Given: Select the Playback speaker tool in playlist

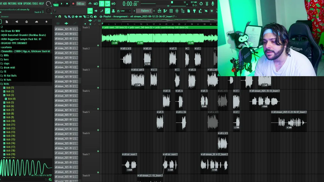Looking at the screenshot, I should pos(95,16).
